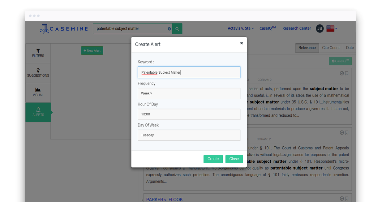
Task: Close the Create Alert dialog with X
Action: 241,43
